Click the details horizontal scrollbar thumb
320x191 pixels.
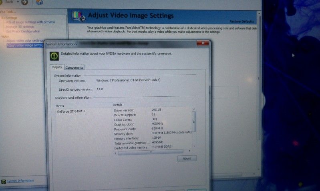pos(151,152)
